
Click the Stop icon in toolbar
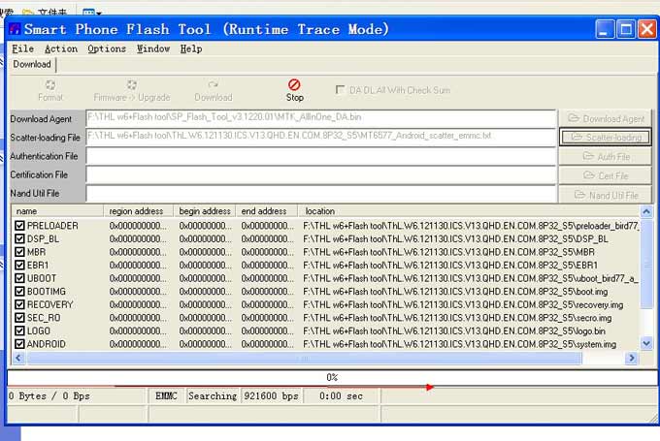tap(294, 85)
